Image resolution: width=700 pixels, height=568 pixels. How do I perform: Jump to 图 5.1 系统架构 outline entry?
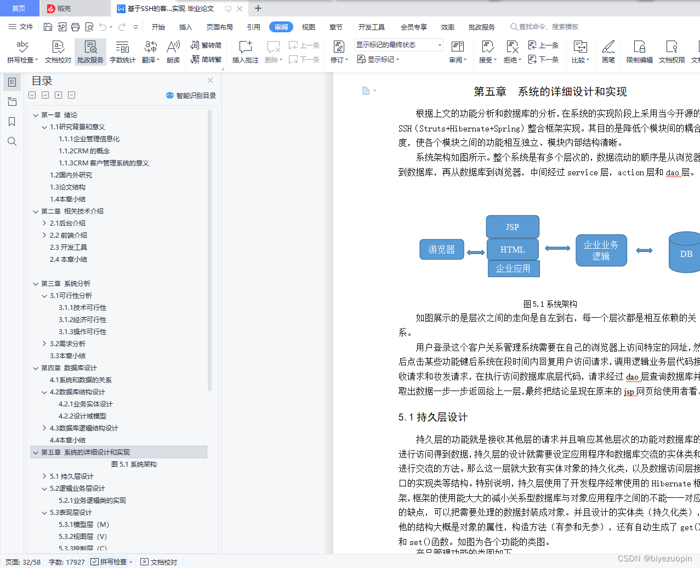tap(134, 464)
